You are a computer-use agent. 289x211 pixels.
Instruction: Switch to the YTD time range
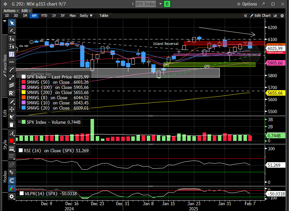(44, 16)
